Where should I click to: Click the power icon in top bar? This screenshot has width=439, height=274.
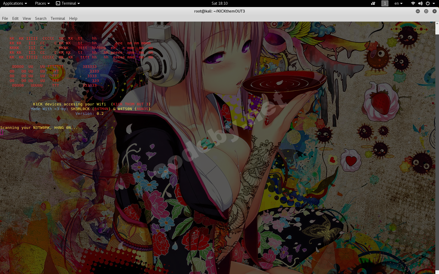tap(428, 3)
